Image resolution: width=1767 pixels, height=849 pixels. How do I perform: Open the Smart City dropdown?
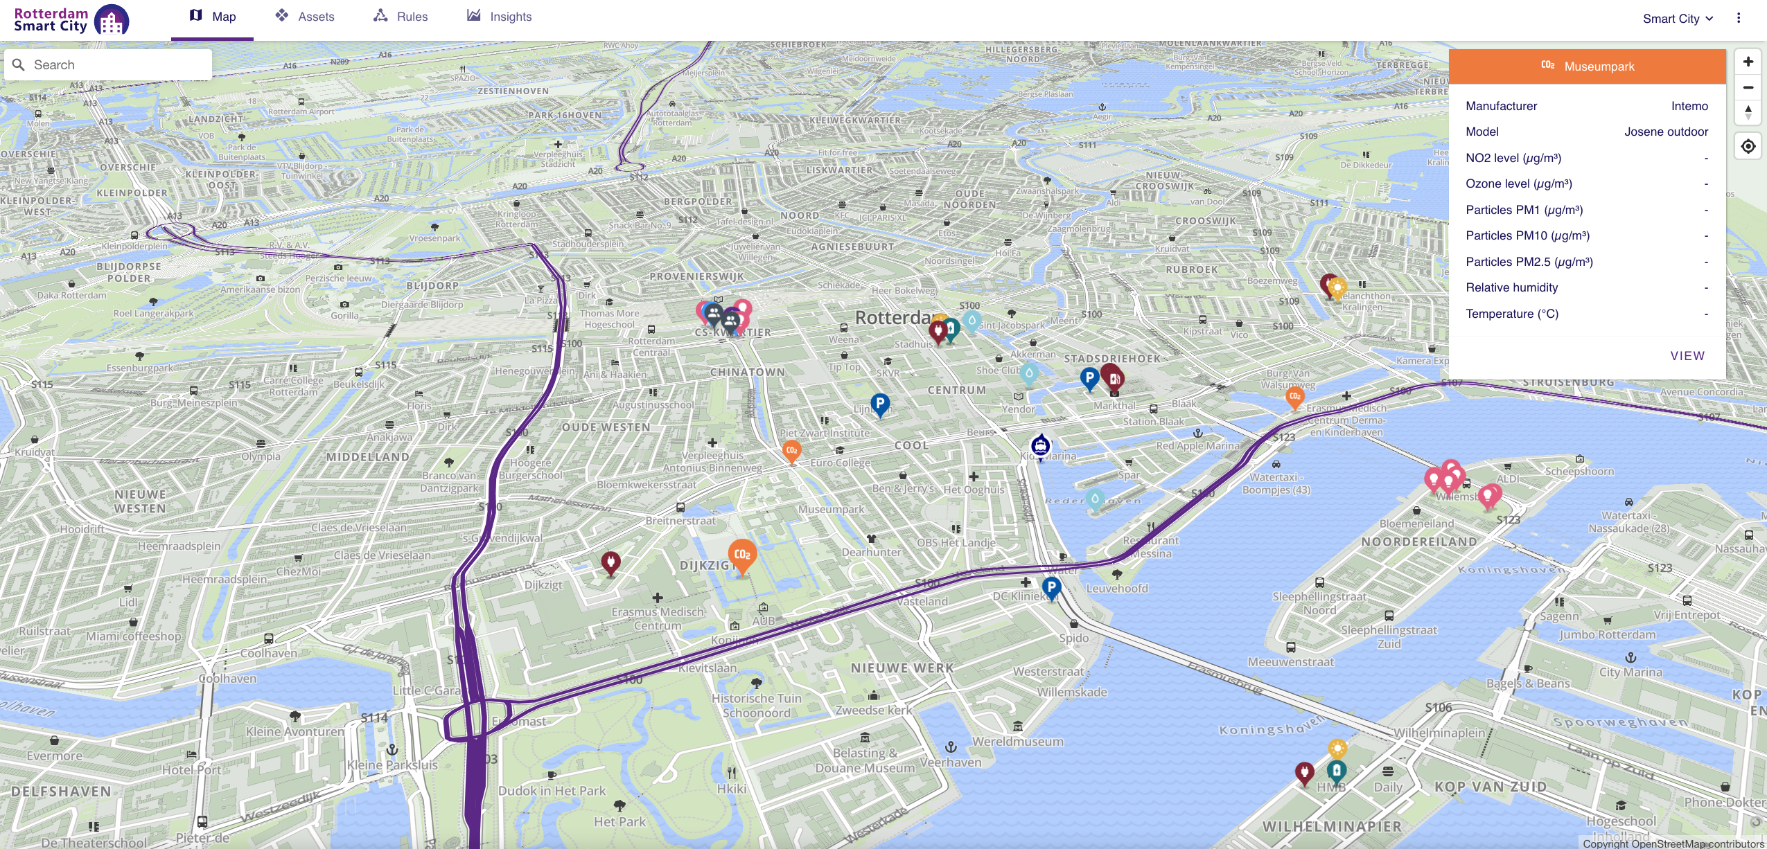click(x=1677, y=18)
